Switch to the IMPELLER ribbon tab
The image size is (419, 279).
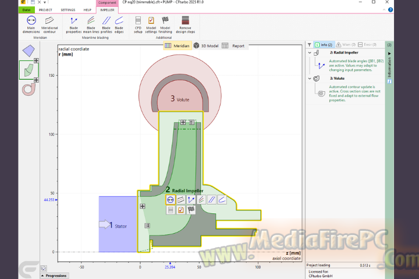(x=107, y=10)
